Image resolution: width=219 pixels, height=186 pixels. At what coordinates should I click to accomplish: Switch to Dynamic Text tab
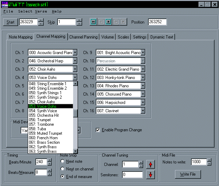161,37
